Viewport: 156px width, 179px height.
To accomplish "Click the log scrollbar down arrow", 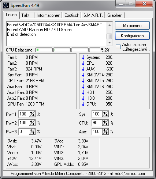I will coord(109,42).
